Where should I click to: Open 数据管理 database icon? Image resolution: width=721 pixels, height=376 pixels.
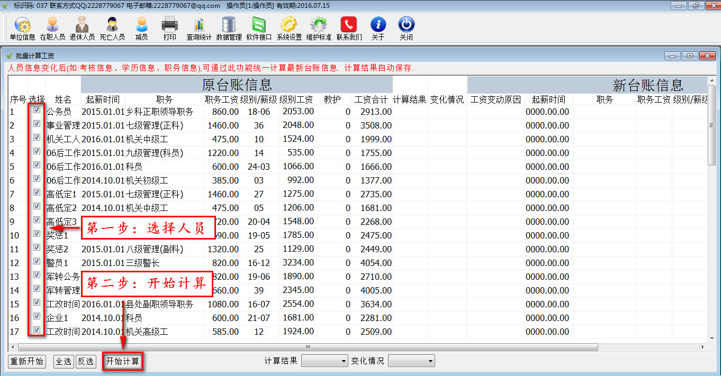click(x=229, y=29)
